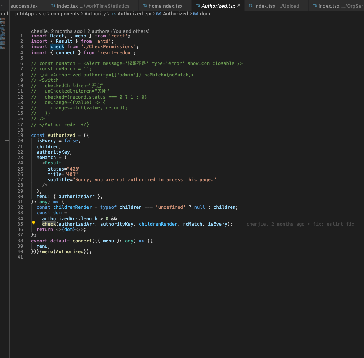This screenshot has width=364, height=358.
Task: Click 'memo(Authorized)' on line 40
Action: click(64, 252)
